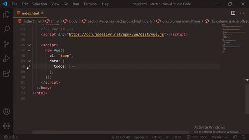Viewport: 249px width, 140px height.
Task: Open the feedback icon in status bar
Action: tap(235, 137)
